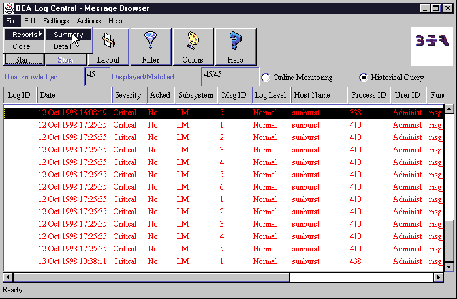Click the vertical scrollbar thumb
The height and width of the screenshot is (299, 457).
449,241
